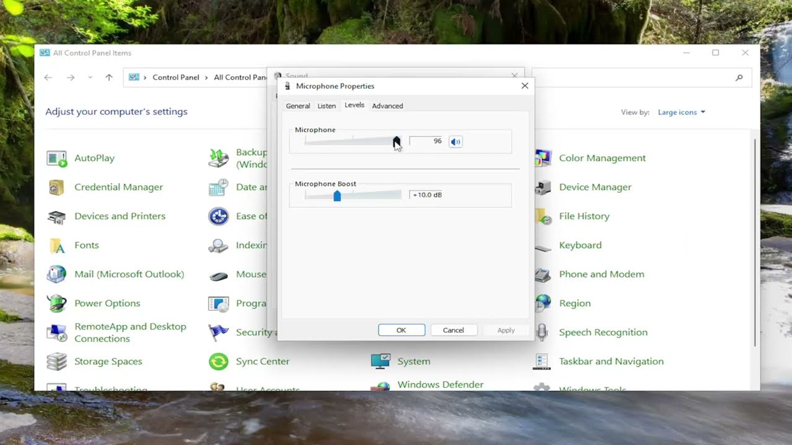
Task: Open the Color Management icon
Action: (543, 158)
